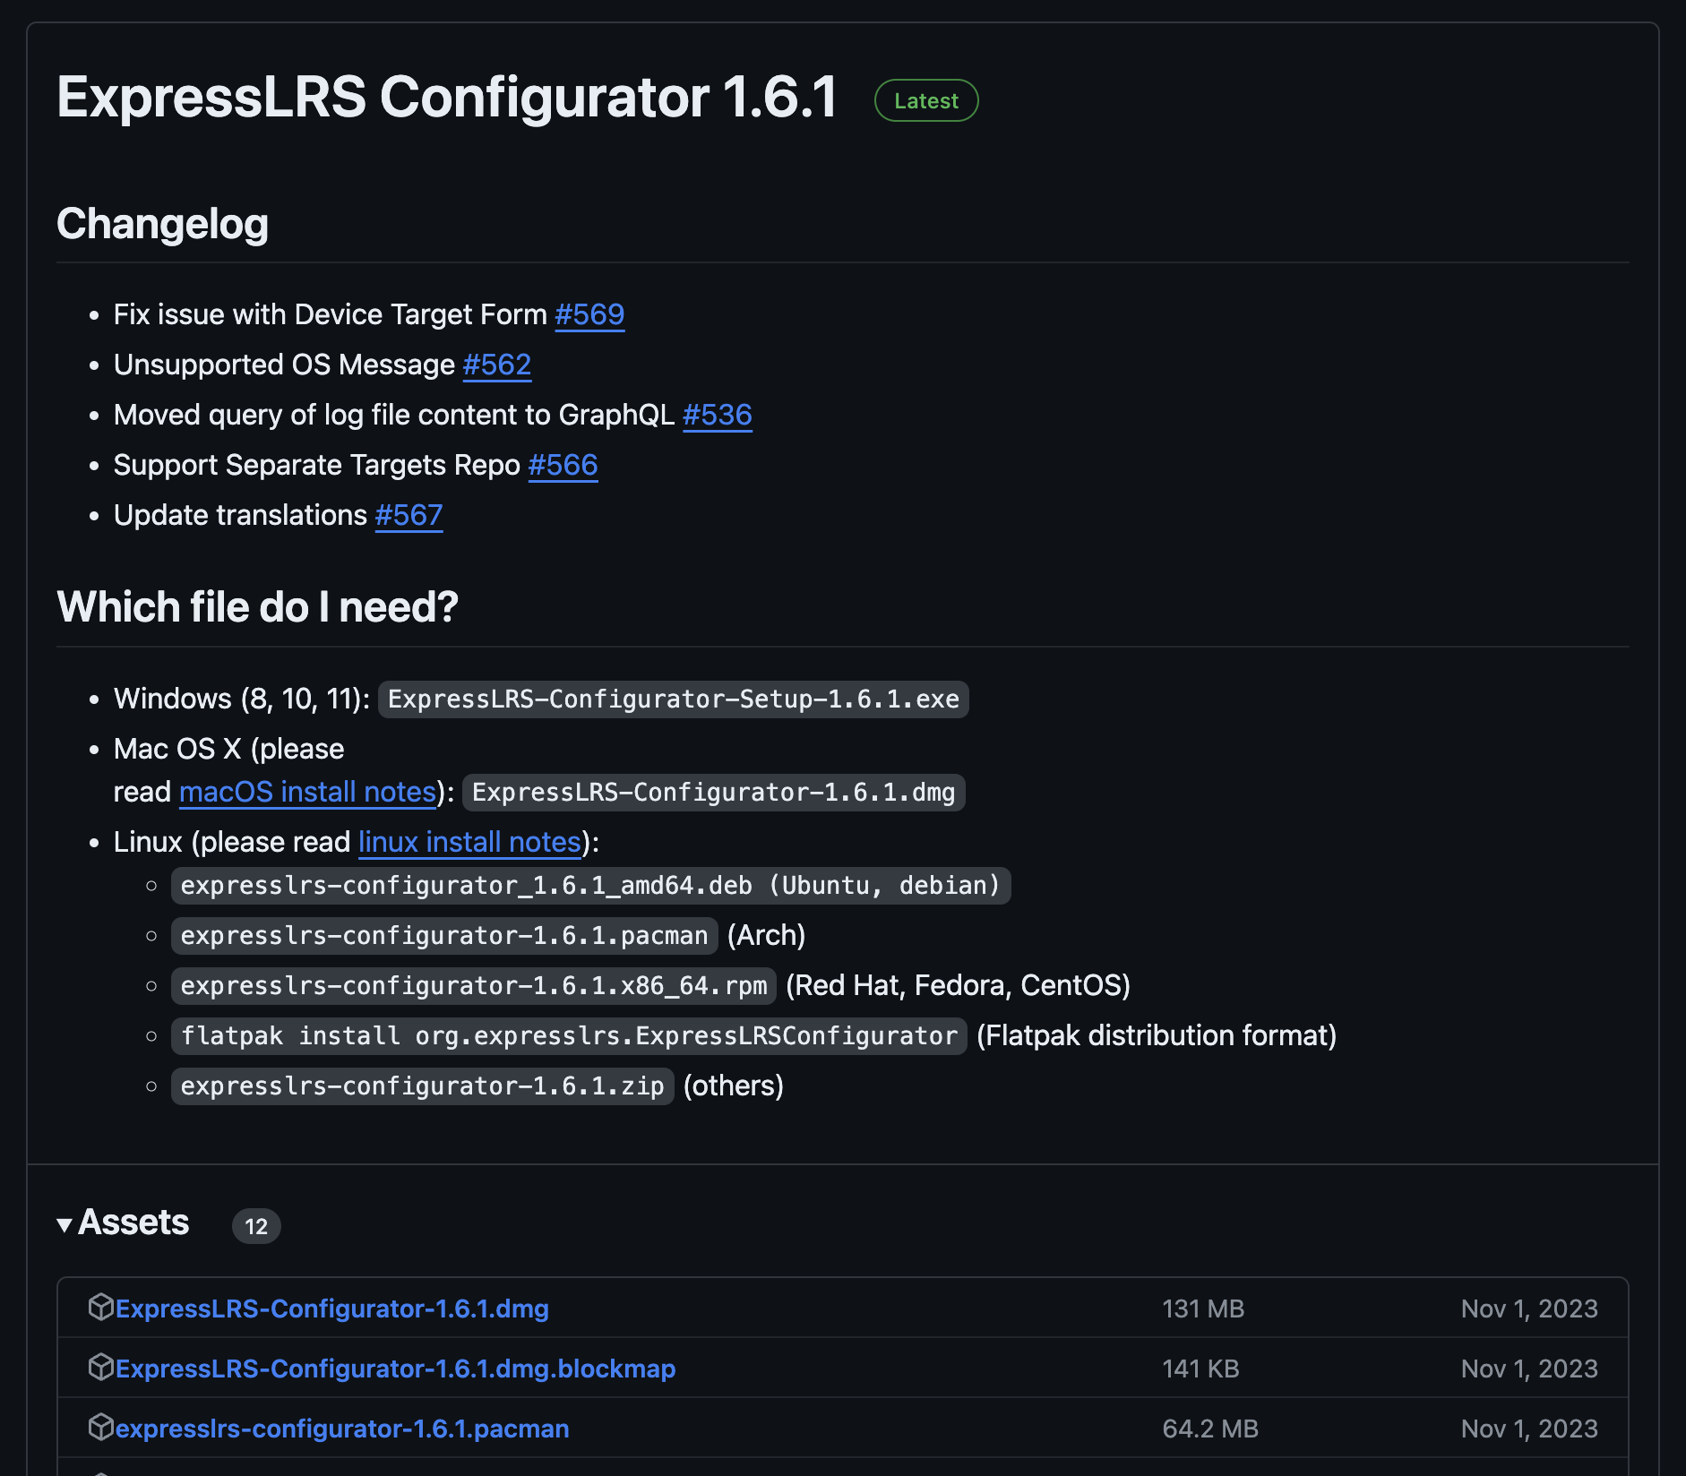The height and width of the screenshot is (1476, 1686).
Task: Click the 'Fix issue with Device Target Form' text
Action: point(331,314)
